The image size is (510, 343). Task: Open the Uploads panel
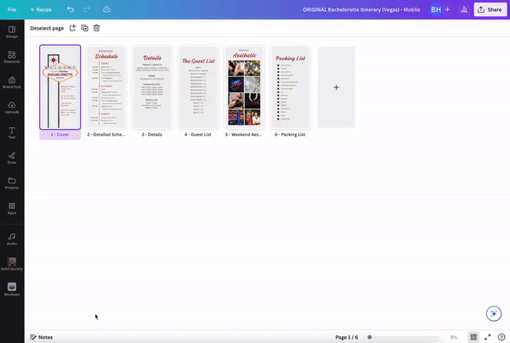coord(12,105)
